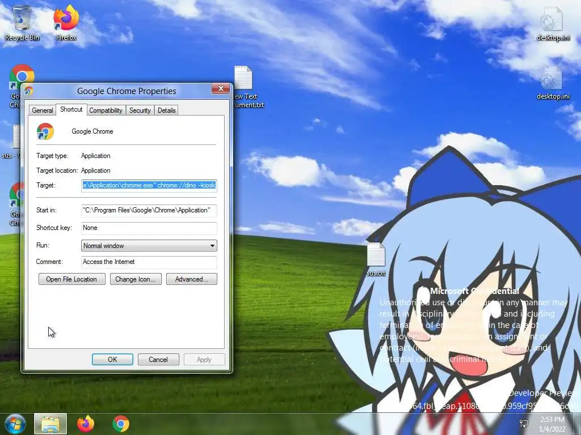Launch Firefox from the taskbar
This screenshot has width=581, height=435.
pos(86,423)
